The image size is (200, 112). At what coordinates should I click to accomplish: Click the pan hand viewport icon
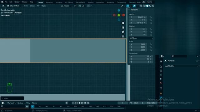coord(123,27)
